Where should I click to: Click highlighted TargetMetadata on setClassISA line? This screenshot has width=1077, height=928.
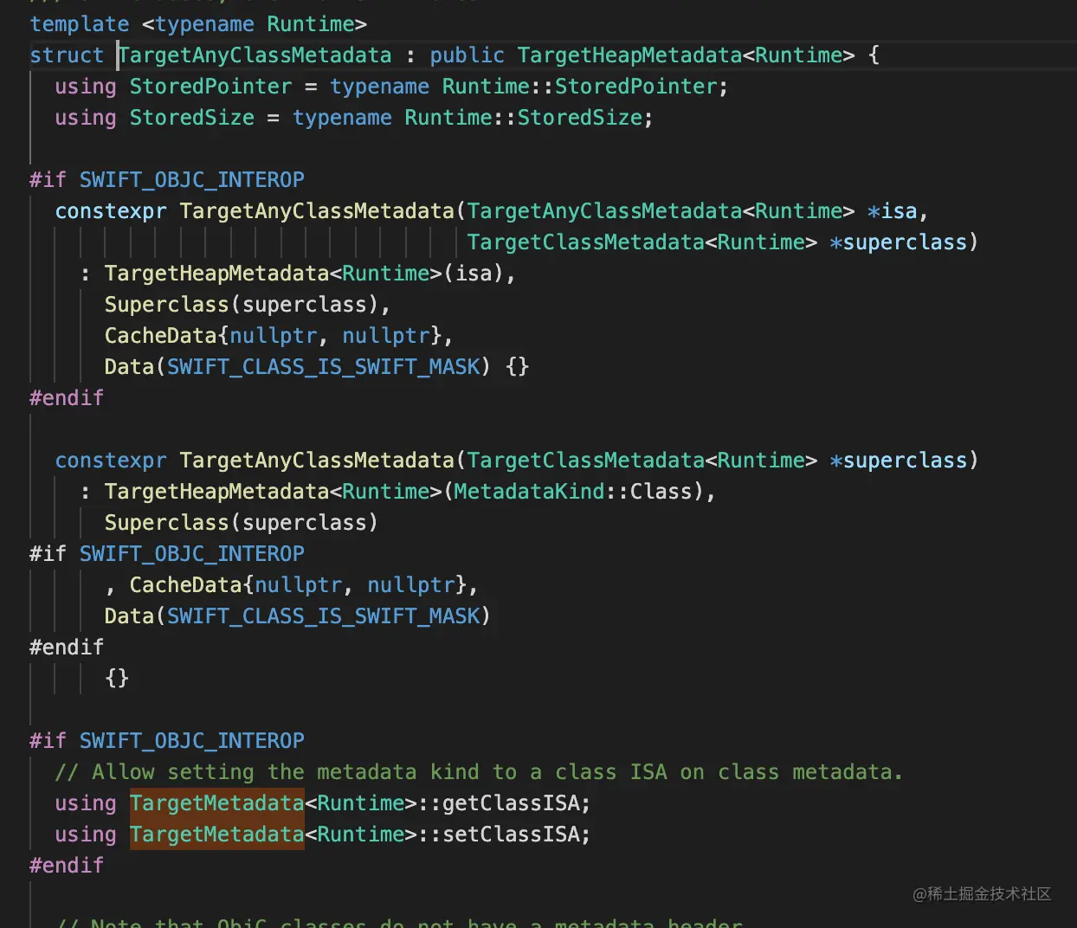(217, 835)
